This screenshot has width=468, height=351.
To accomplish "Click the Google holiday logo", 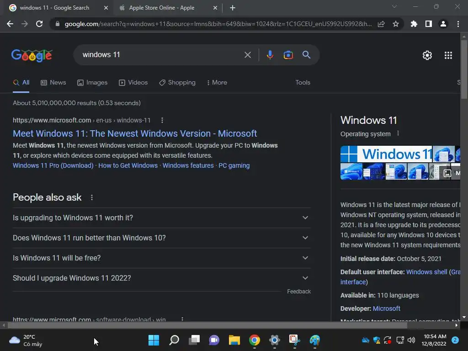I will coord(32,55).
